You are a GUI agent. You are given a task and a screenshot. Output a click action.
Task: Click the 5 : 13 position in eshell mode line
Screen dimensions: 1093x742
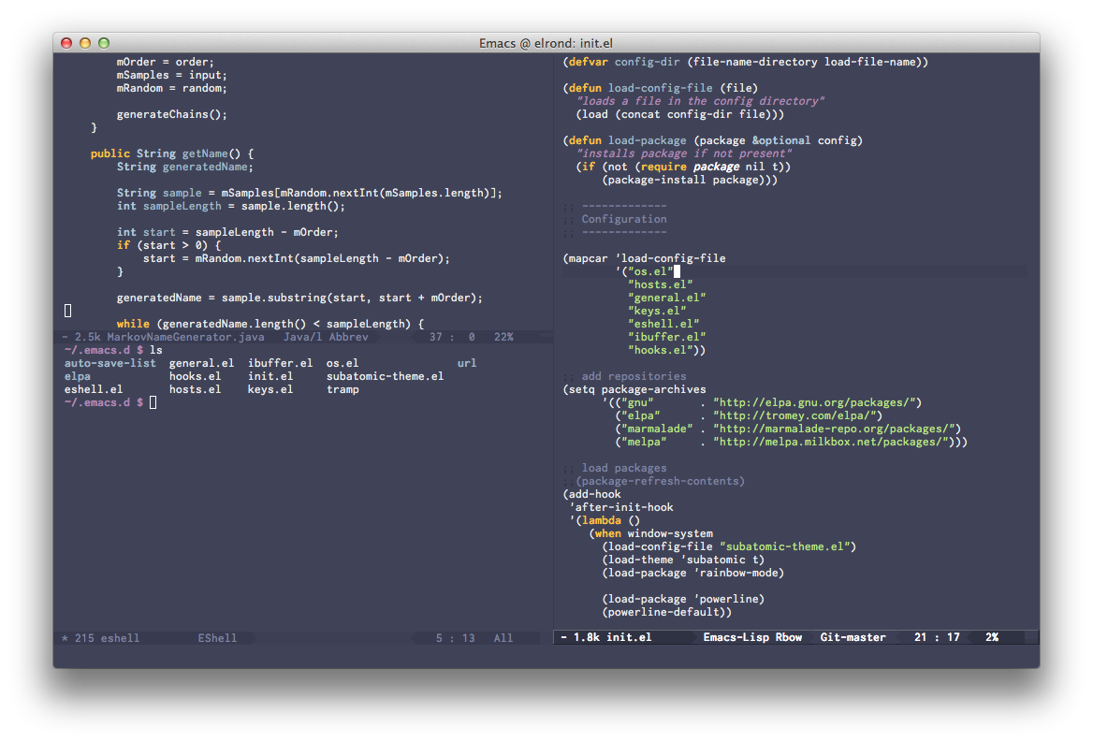(455, 637)
